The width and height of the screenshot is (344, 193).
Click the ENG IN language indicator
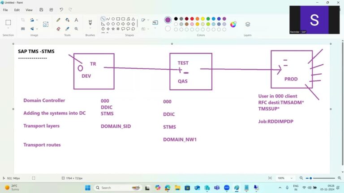pyautogui.click(x=296, y=188)
